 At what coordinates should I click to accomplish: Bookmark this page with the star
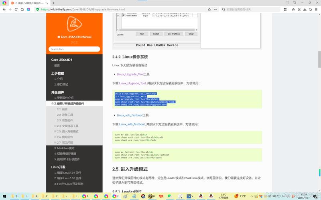point(209,9)
